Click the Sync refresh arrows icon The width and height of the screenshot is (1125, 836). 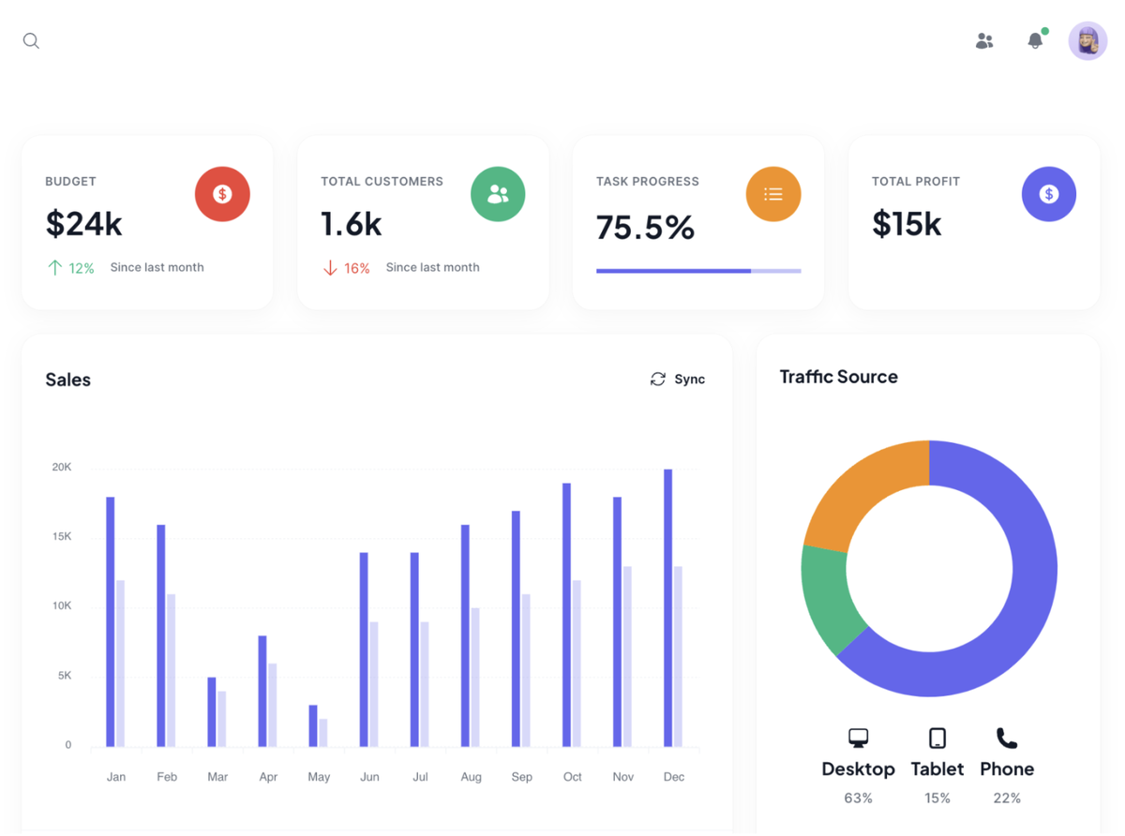pos(658,379)
